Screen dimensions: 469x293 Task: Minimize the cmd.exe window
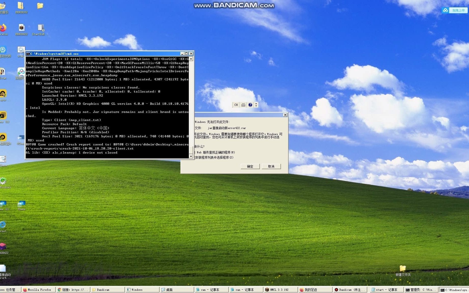tap(182, 54)
